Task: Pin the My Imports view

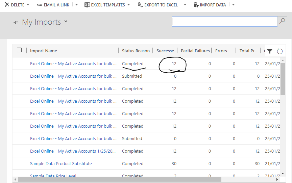Action: tap(16, 23)
